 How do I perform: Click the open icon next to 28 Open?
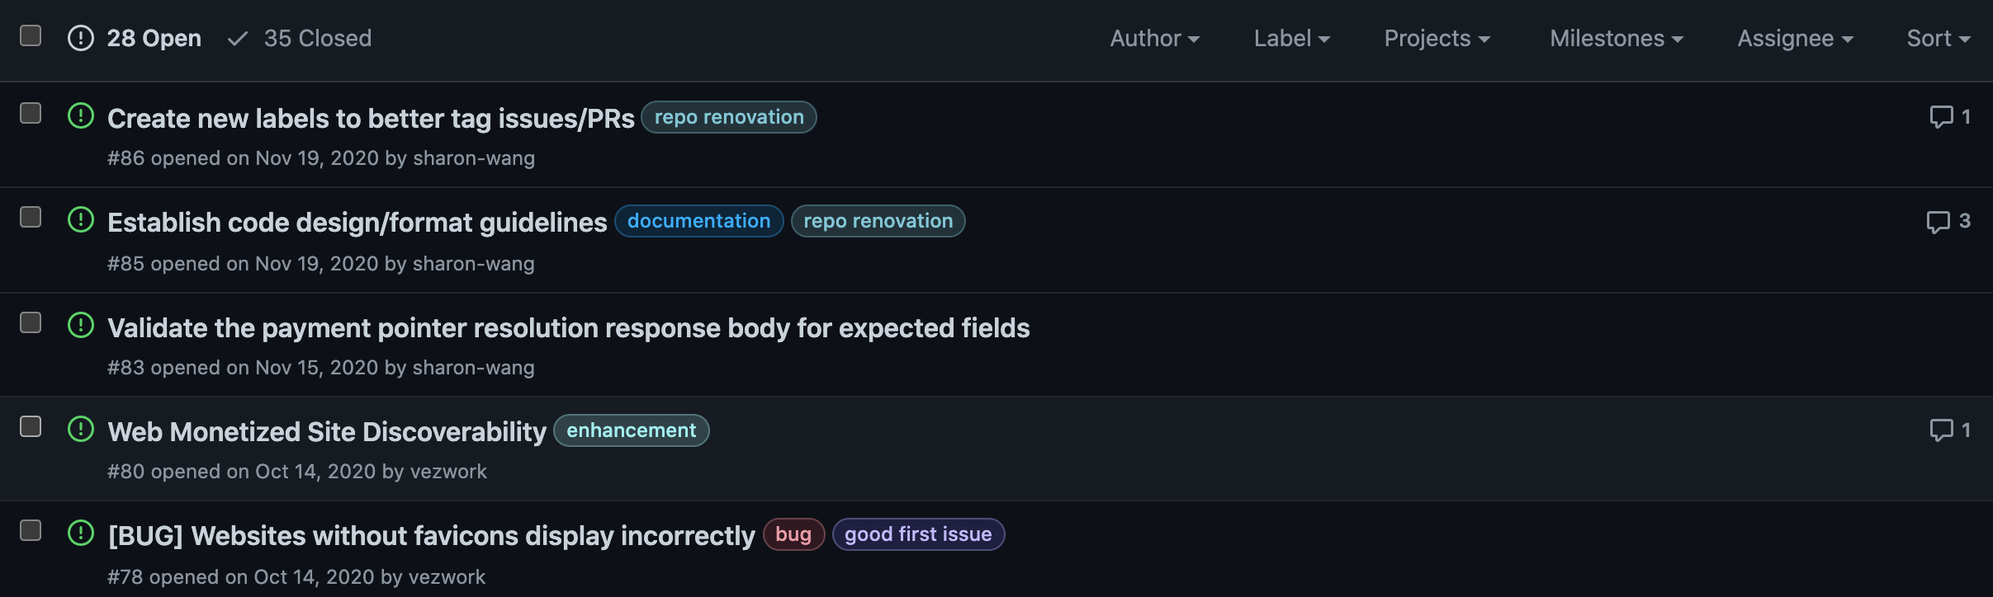(81, 38)
